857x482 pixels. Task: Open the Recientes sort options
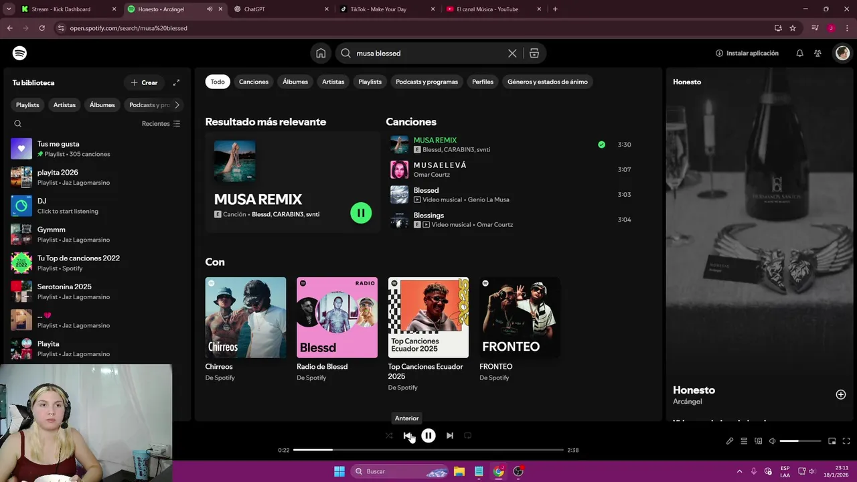point(161,124)
